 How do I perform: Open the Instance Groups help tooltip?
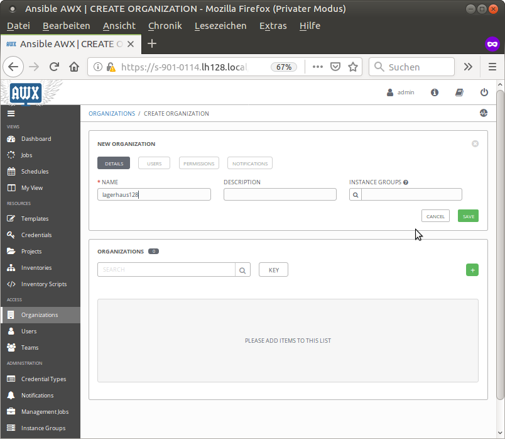(406, 182)
